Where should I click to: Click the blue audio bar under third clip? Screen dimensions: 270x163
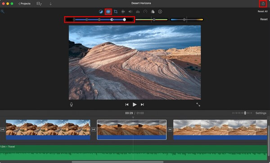220,137
